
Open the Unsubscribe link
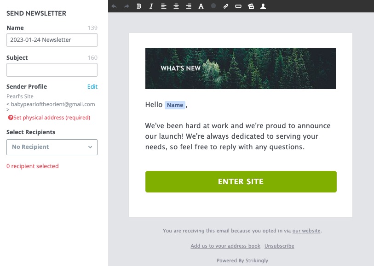[279, 246]
